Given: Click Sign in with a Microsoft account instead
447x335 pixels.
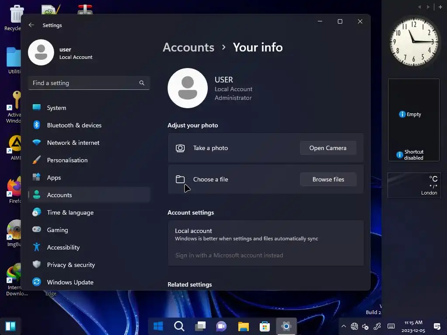Looking at the screenshot, I should click(229, 255).
